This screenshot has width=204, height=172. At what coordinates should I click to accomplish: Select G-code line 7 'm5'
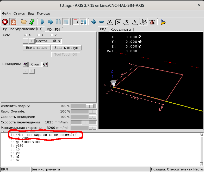18,157
